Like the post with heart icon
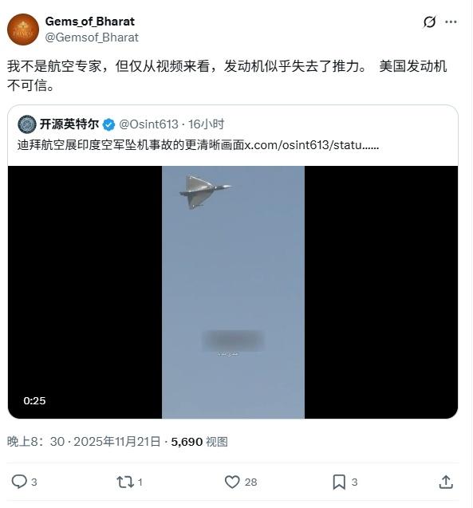Image resolution: width=473 pixels, height=508 pixels. click(x=232, y=482)
